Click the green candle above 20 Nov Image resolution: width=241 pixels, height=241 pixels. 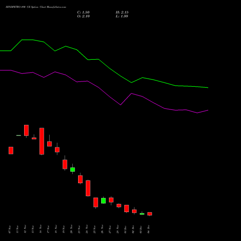tap(73, 169)
